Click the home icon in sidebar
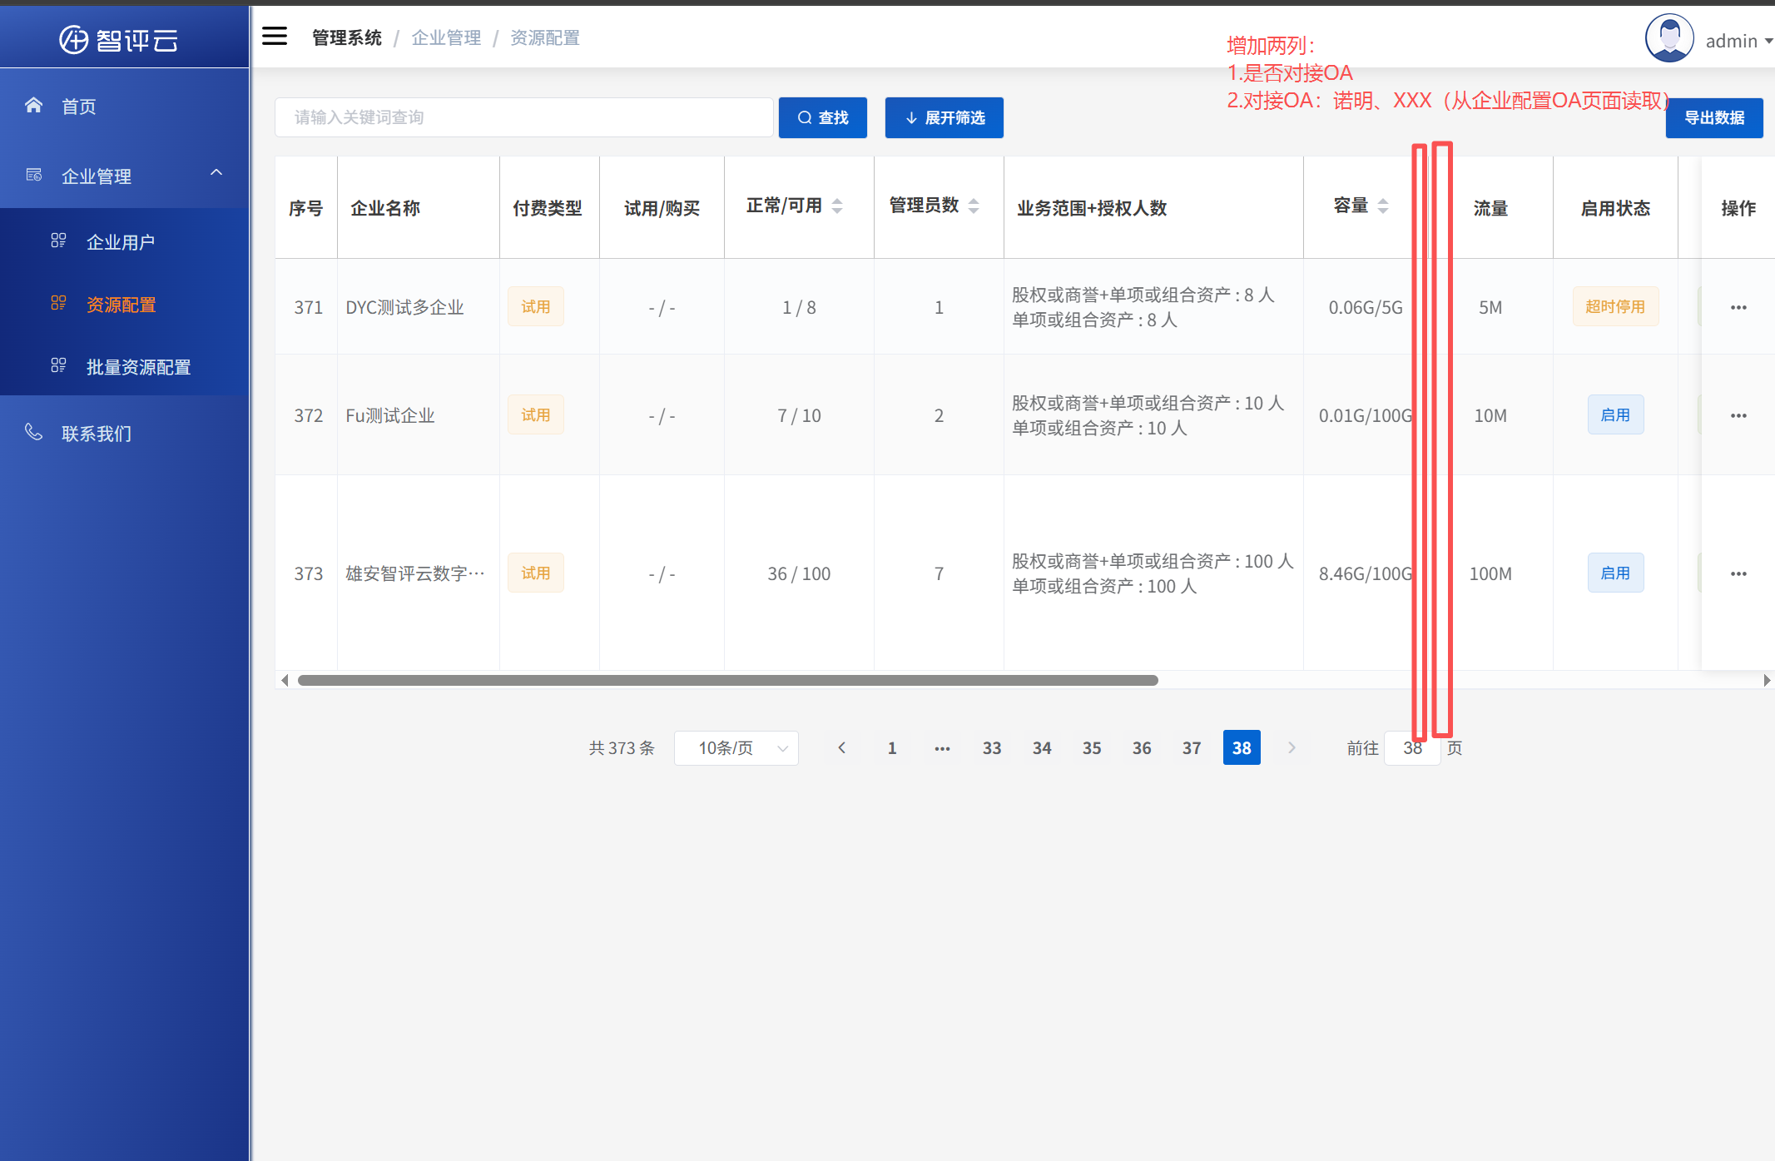 click(33, 106)
